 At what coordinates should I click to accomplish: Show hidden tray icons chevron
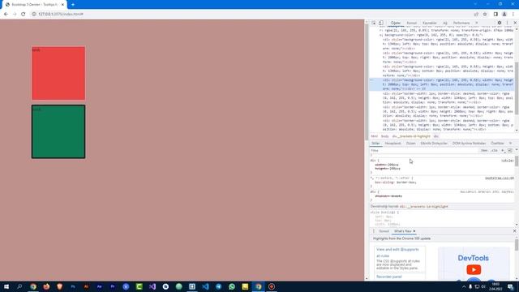[464, 286]
